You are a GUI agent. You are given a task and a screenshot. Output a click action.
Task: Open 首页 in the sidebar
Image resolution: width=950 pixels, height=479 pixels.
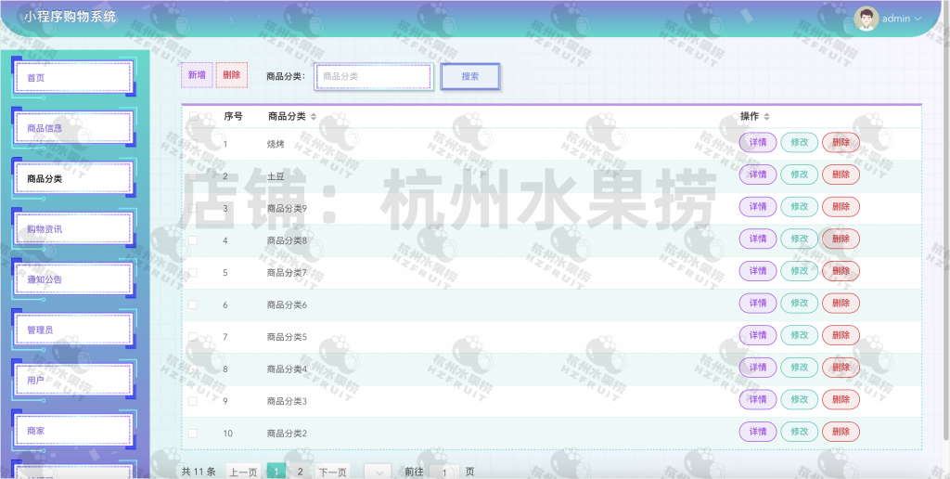(72, 78)
